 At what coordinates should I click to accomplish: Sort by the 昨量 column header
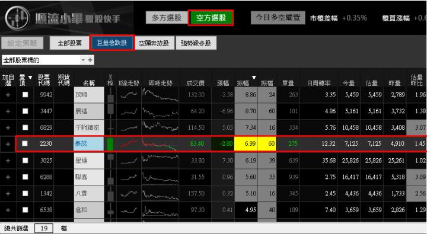pyautogui.click(x=394, y=83)
